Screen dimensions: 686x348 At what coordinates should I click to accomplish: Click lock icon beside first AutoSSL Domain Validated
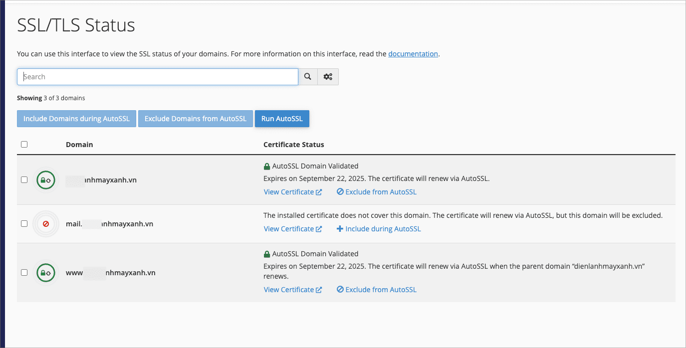point(267,166)
